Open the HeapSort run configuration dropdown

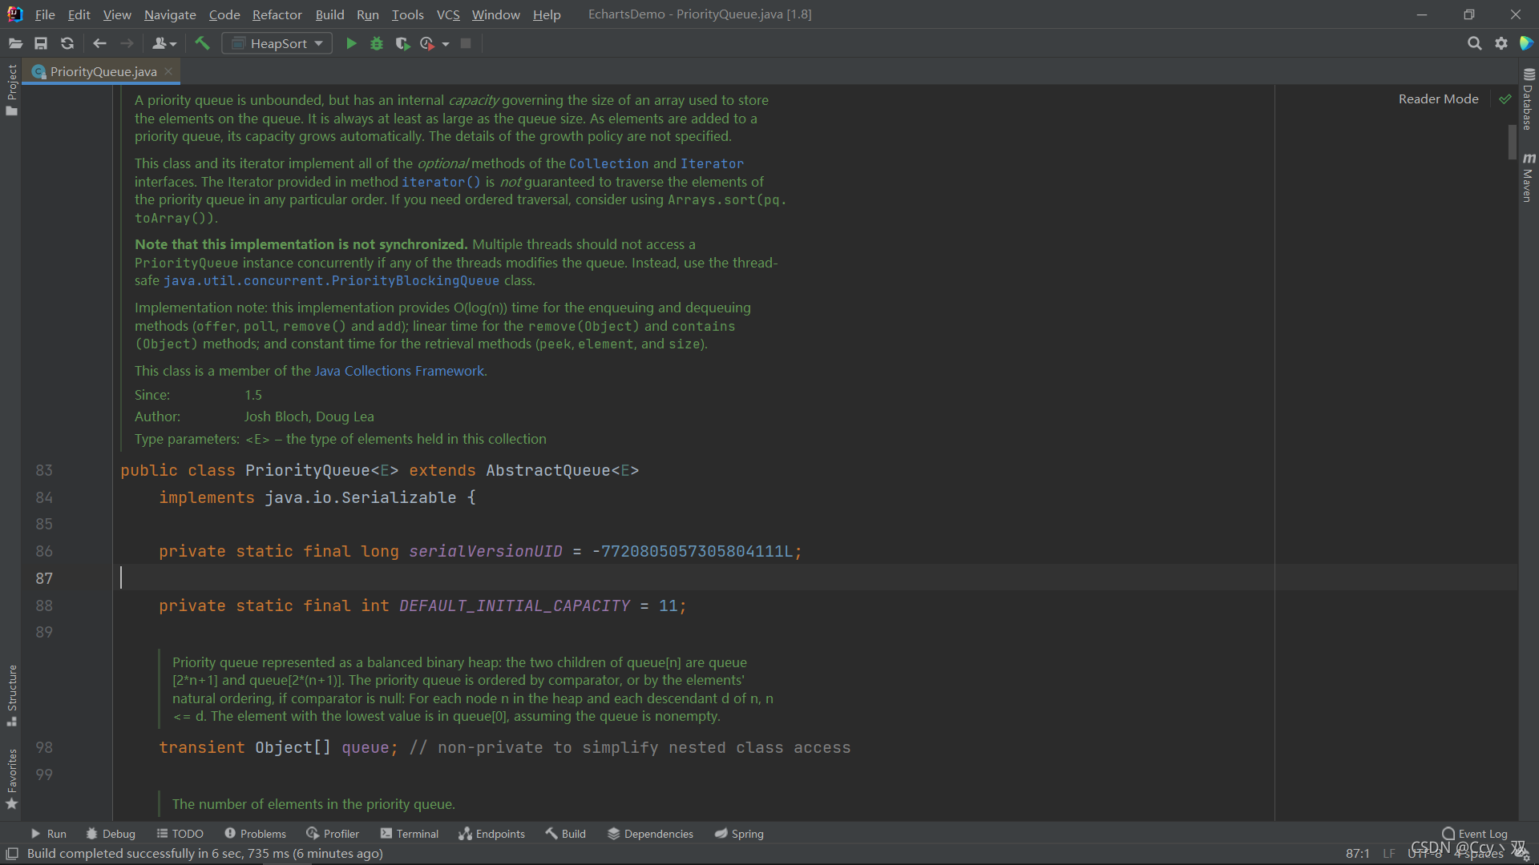pyautogui.click(x=277, y=43)
